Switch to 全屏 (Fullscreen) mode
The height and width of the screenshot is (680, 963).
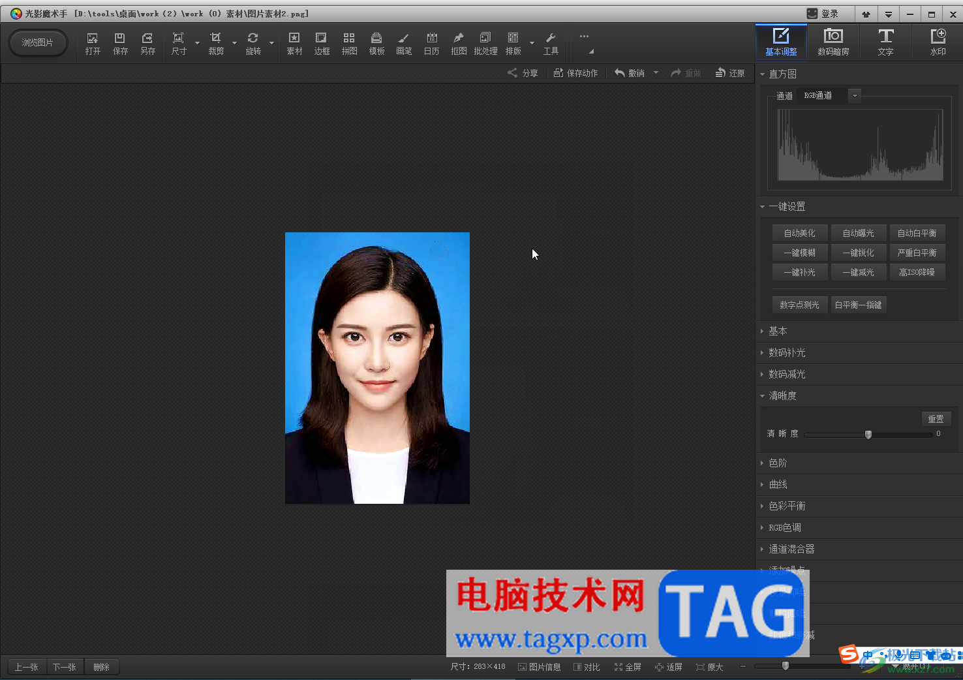coord(628,667)
